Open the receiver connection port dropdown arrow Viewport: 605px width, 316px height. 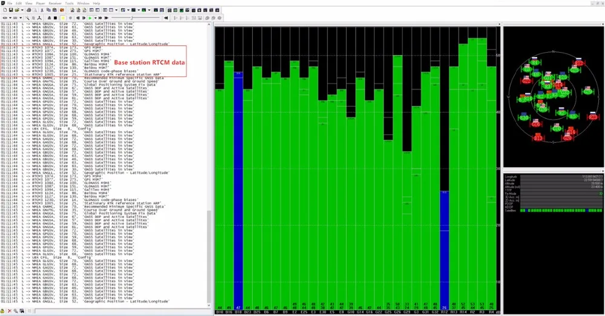coord(10,18)
